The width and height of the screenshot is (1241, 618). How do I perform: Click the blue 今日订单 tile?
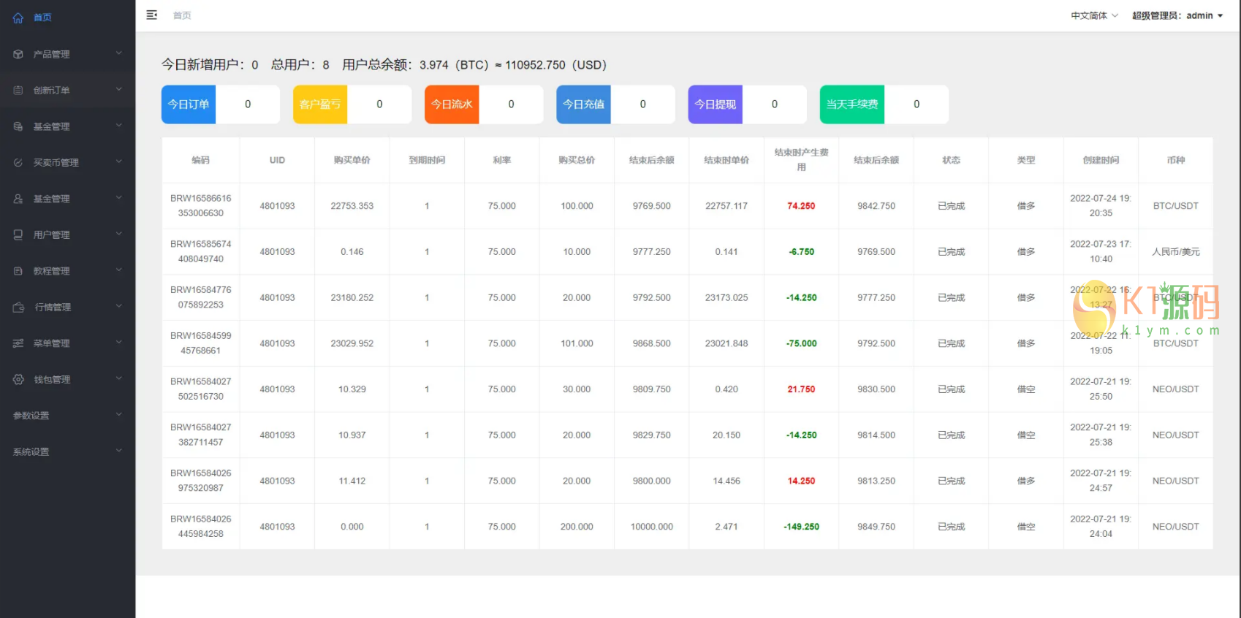(x=189, y=104)
